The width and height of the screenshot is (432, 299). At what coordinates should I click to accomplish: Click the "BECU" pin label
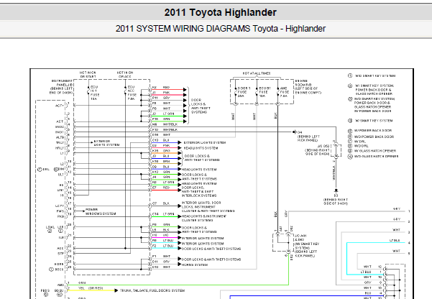59,270
